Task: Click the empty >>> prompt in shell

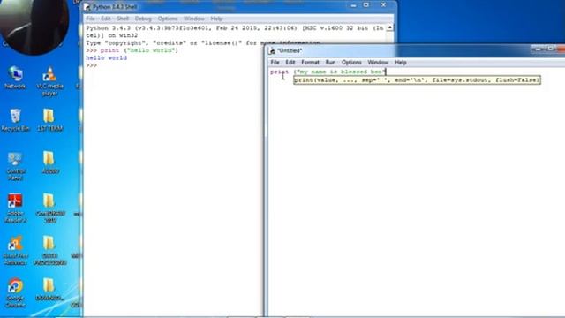Action: pyautogui.click(x=91, y=65)
